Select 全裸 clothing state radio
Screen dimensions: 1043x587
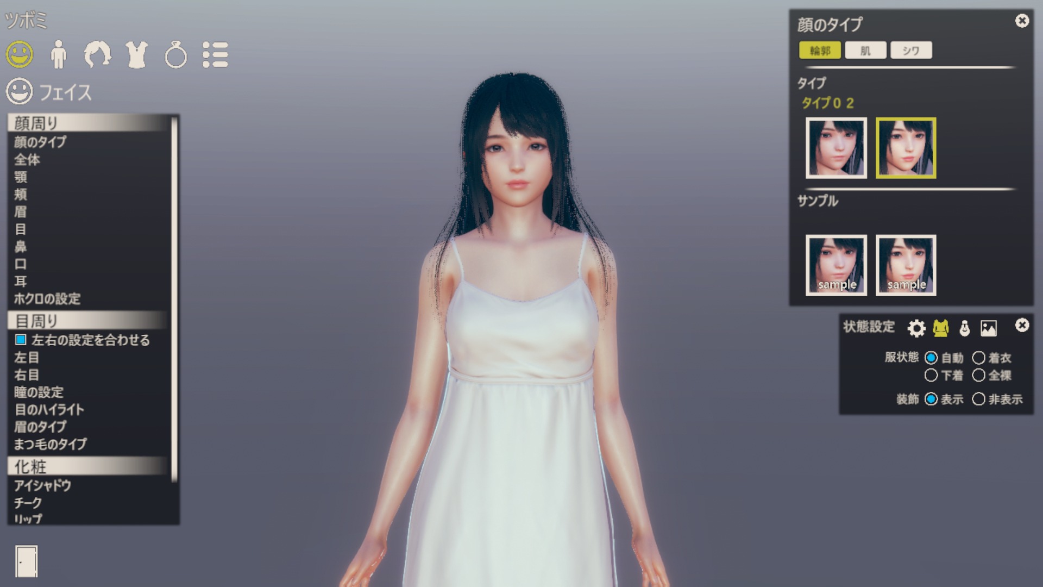tap(978, 375)
